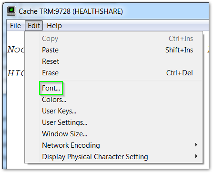Open the File menu

(15, 26)
